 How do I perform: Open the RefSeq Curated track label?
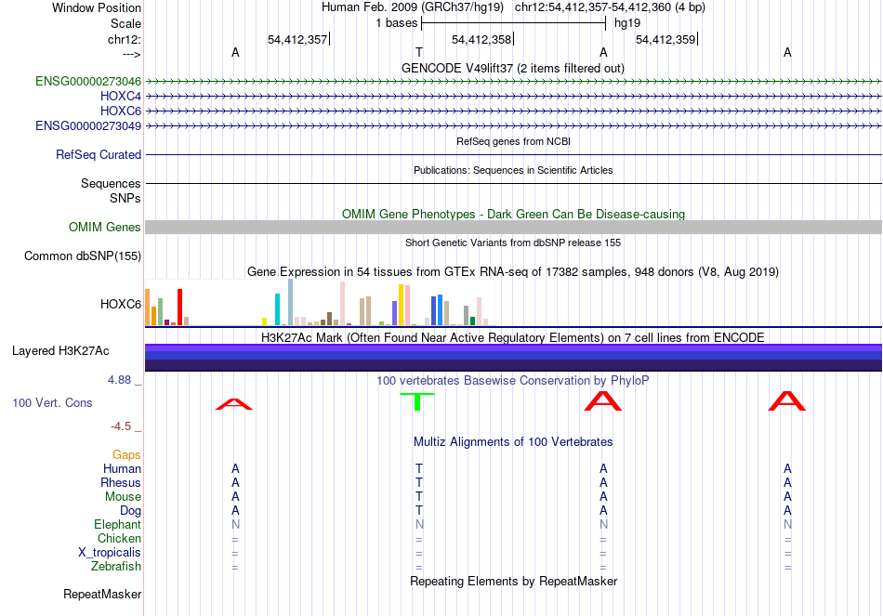click(98, 154)
